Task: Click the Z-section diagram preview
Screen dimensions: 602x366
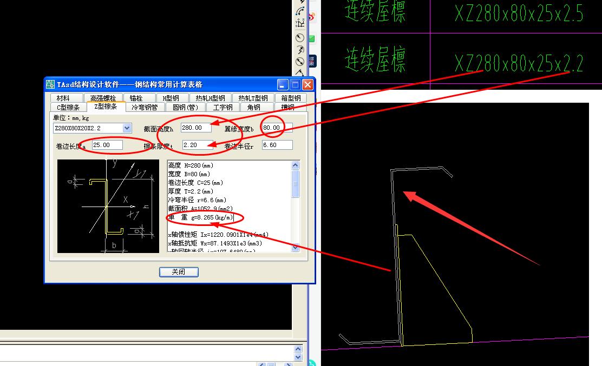Action: pos(108,206)
